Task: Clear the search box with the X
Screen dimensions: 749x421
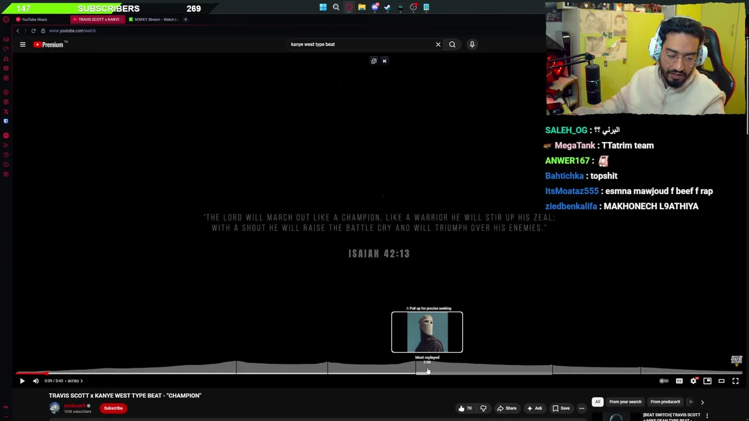Action: [x=438, y=44]
